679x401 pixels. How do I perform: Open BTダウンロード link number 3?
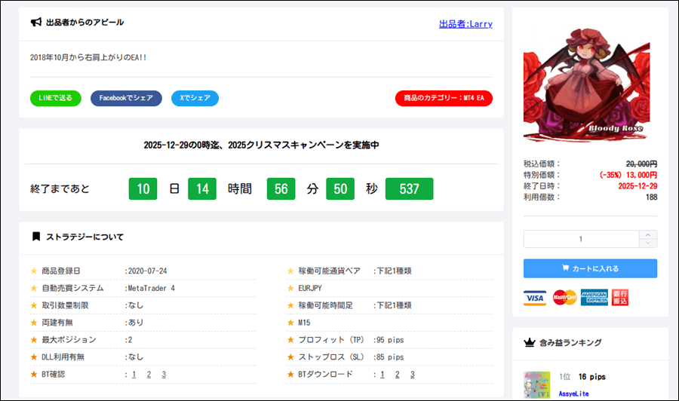412,375
